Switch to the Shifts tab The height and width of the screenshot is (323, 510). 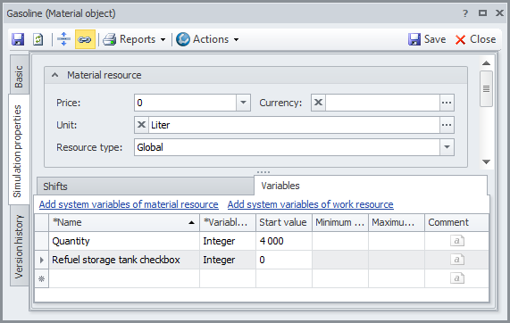pos(146,186)
